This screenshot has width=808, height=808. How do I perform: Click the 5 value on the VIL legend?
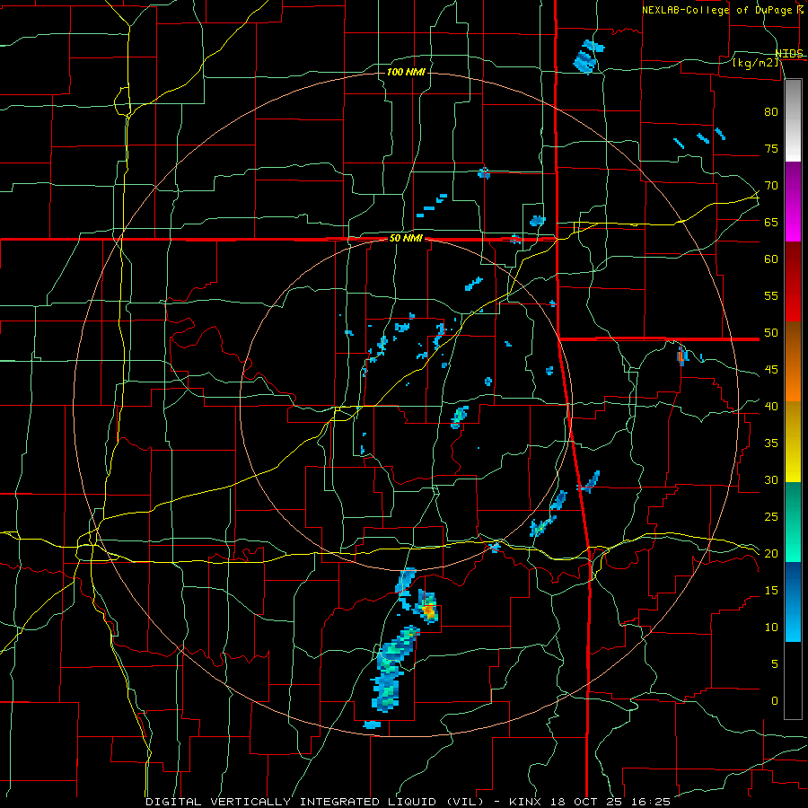tap(775, 664)
